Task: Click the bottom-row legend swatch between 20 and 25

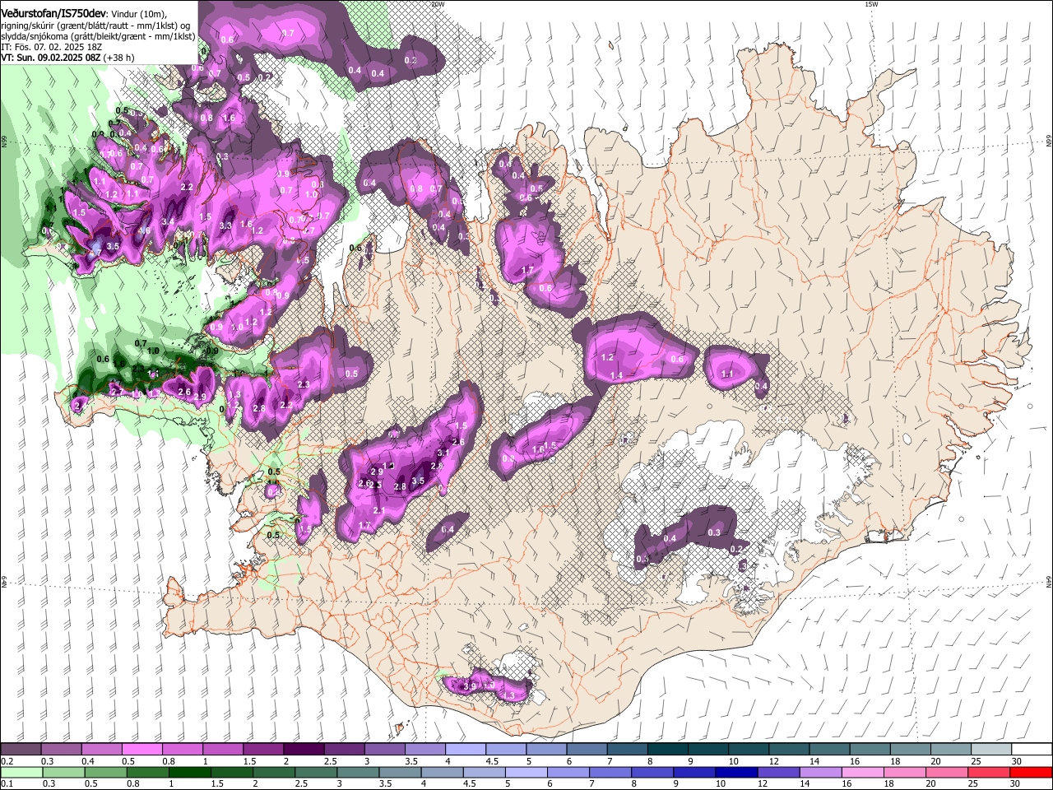Action: click(948, 772)
